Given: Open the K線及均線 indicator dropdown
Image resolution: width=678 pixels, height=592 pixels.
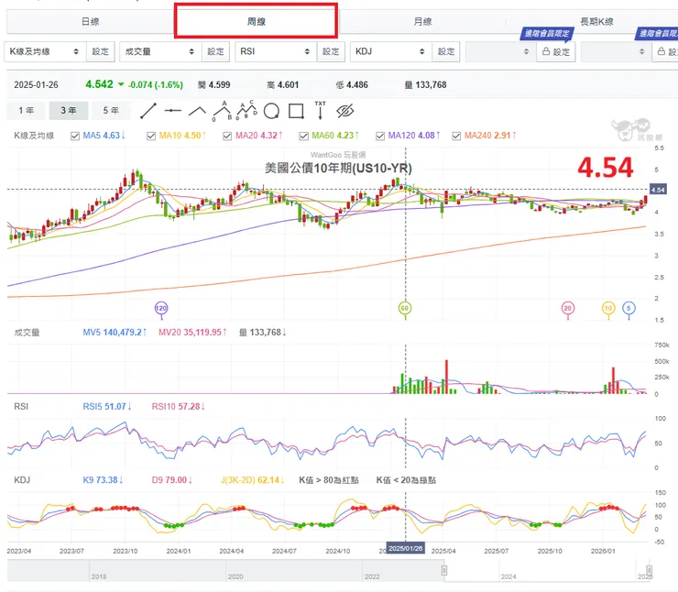Looking at the screenshot, I should coord(45,51).
